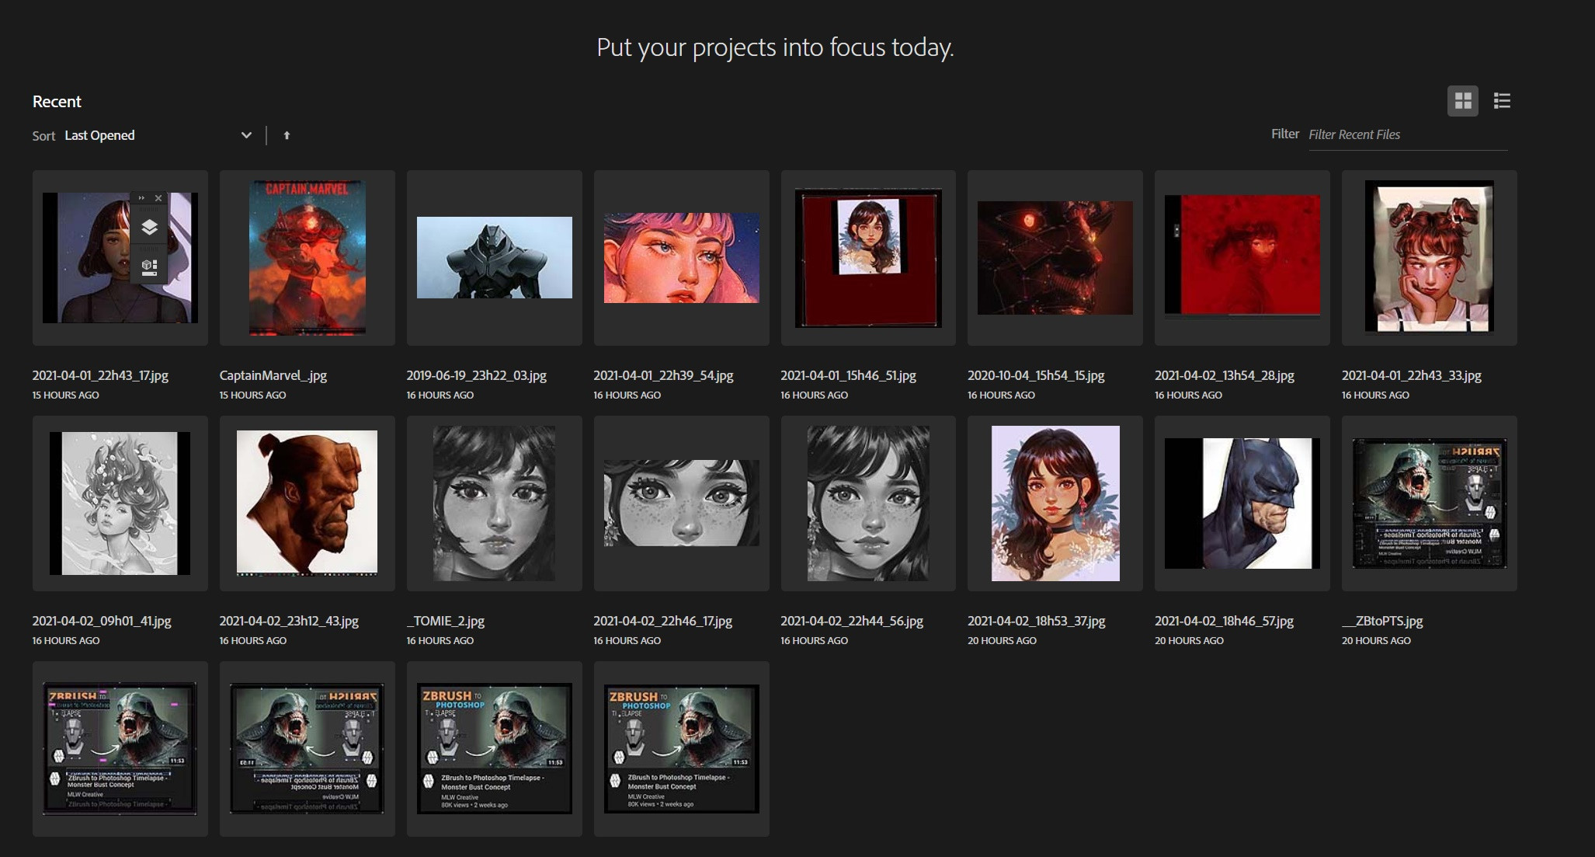Viewport: 1595px width, 857px height.
Task: Click file name 2021-04-02_22h44_56.jpg
Action: (852, 621)
